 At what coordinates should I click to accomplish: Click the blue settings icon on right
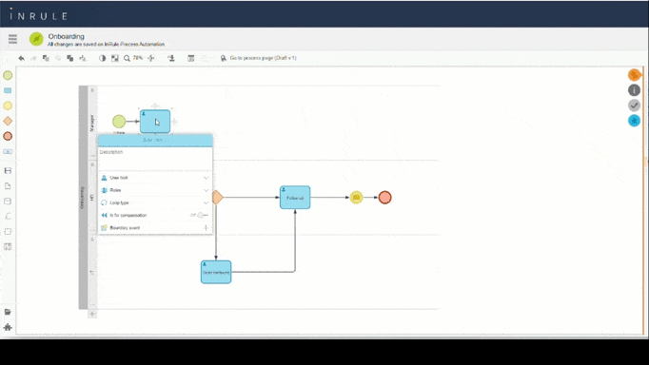click(634, 121)
